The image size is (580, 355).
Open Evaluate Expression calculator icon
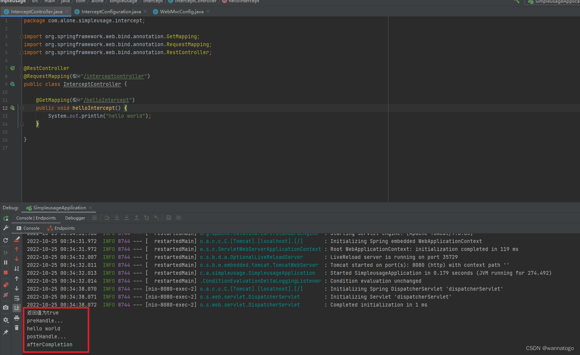pos(169,218)
